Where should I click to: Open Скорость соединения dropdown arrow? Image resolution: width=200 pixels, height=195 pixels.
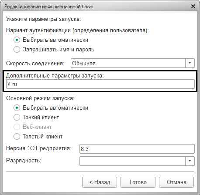pos(190,63)
